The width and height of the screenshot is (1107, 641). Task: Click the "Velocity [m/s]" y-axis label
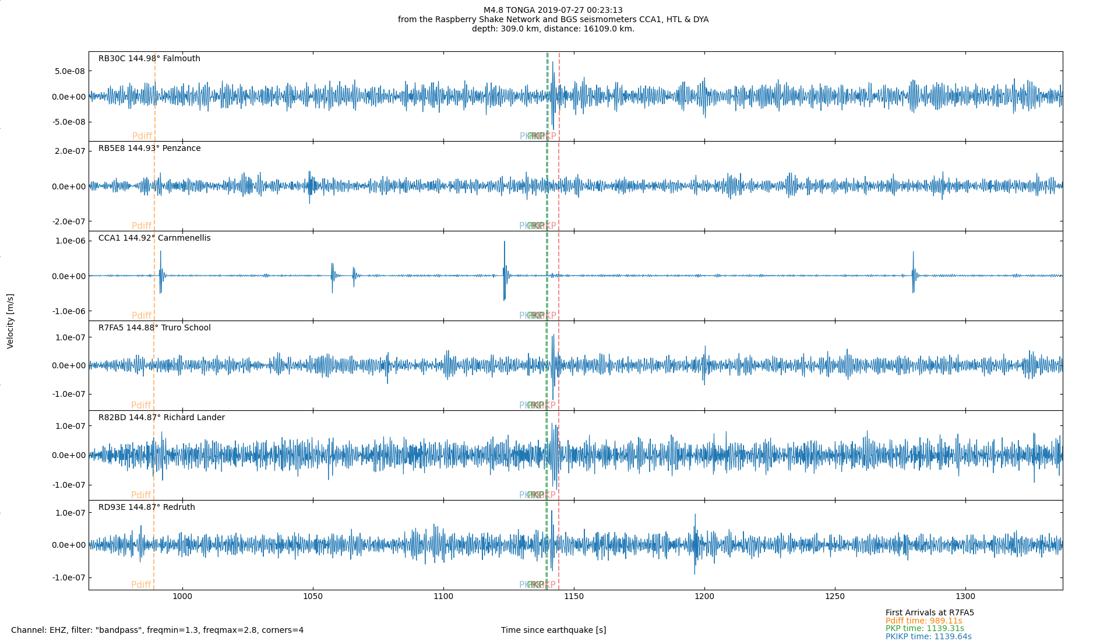[10, 321]
